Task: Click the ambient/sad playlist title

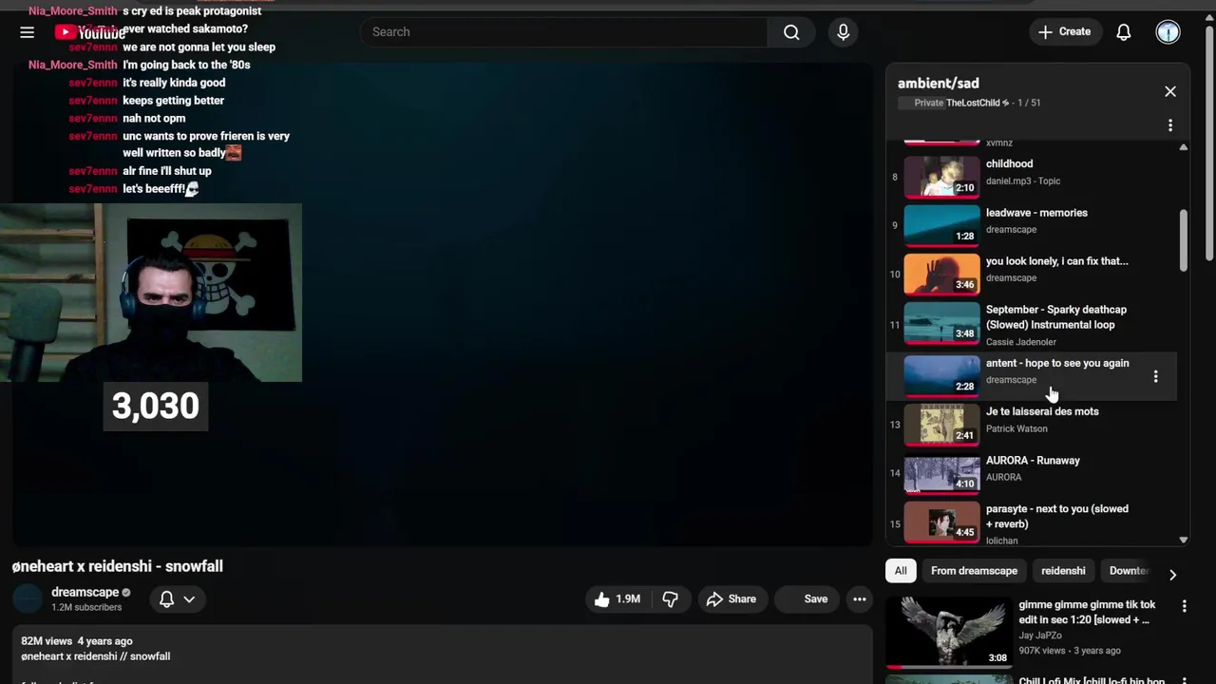Action: (x=938, y=84)
